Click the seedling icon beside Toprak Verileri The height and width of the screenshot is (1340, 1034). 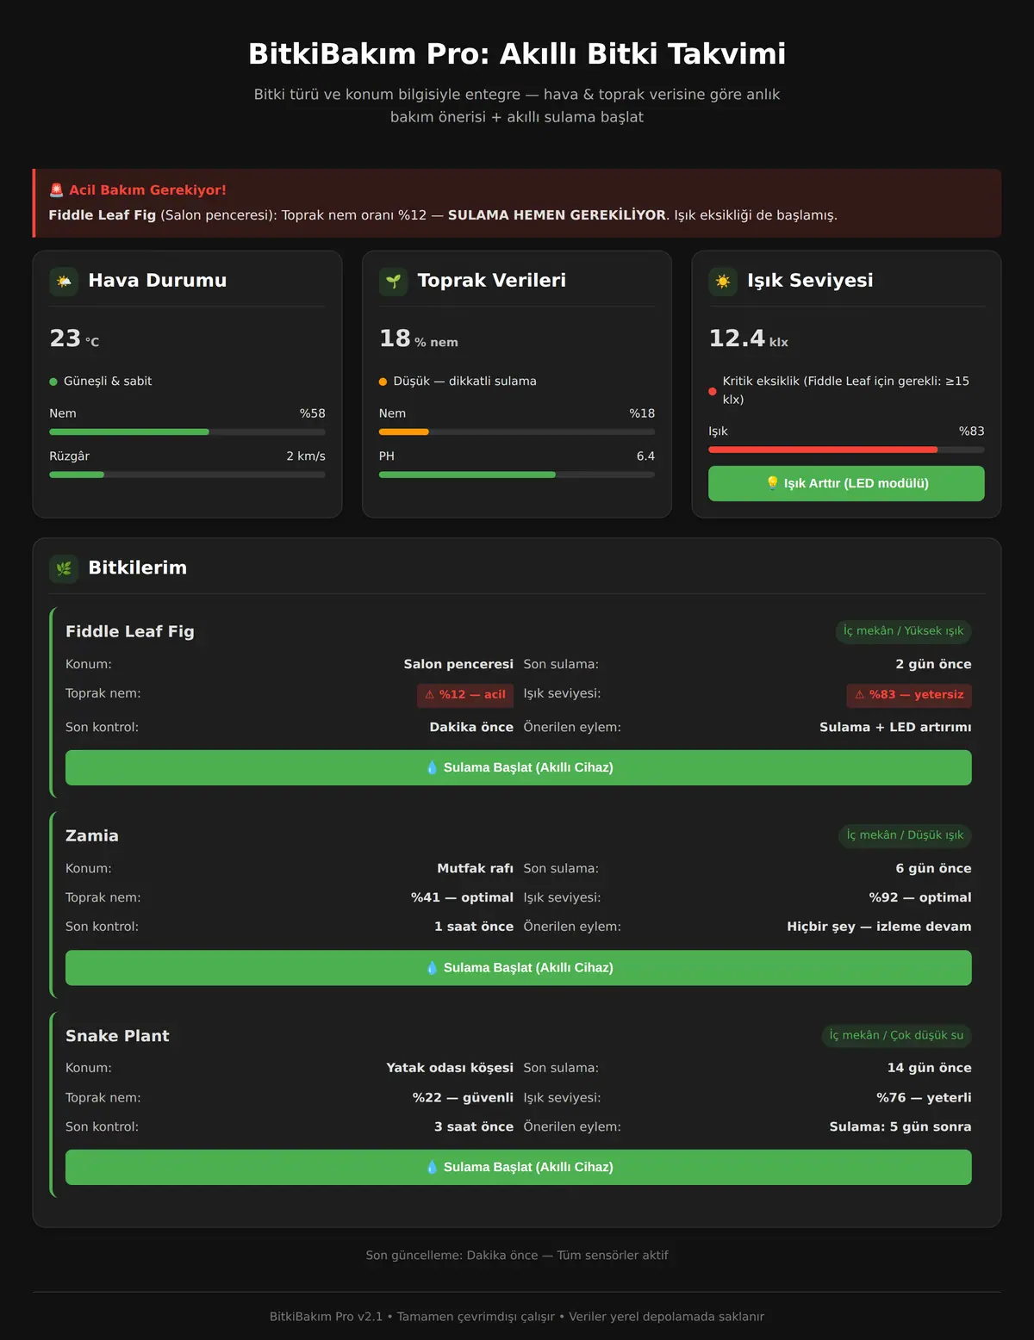coord(394,282)
